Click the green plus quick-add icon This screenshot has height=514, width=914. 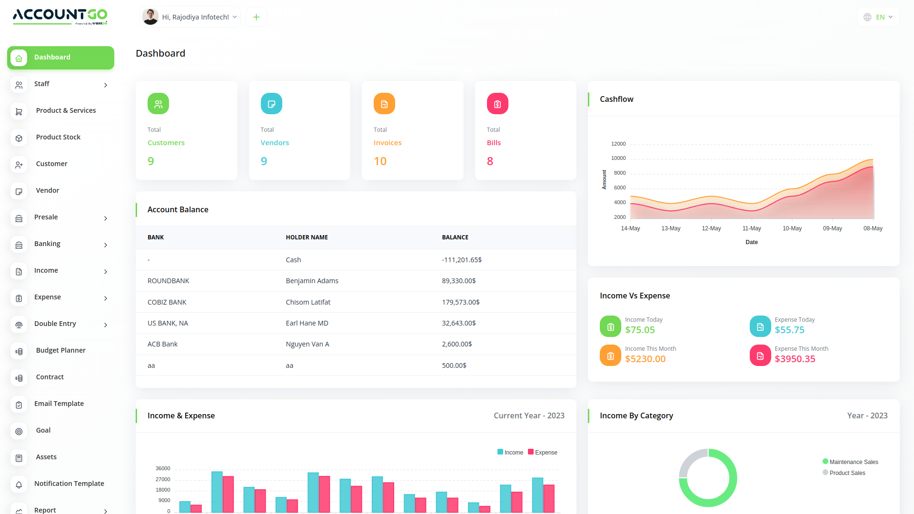256,17
